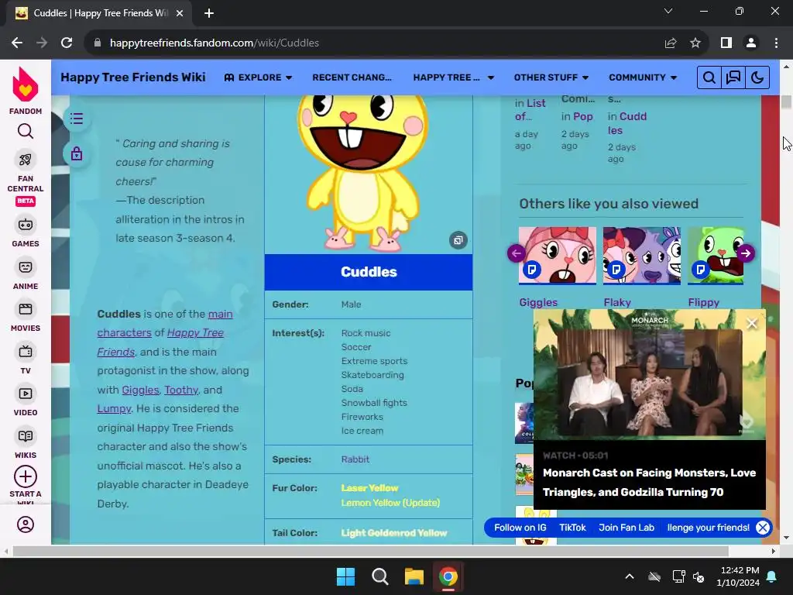This screenshot has width=793, height=595.
Task: Click the vertical page scrollbar thumb
Action: tap(786, 101)
